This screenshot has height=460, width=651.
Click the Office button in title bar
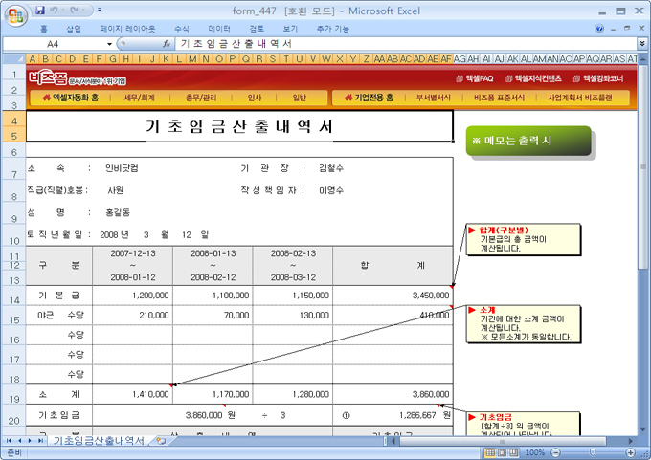coord(14,13)
